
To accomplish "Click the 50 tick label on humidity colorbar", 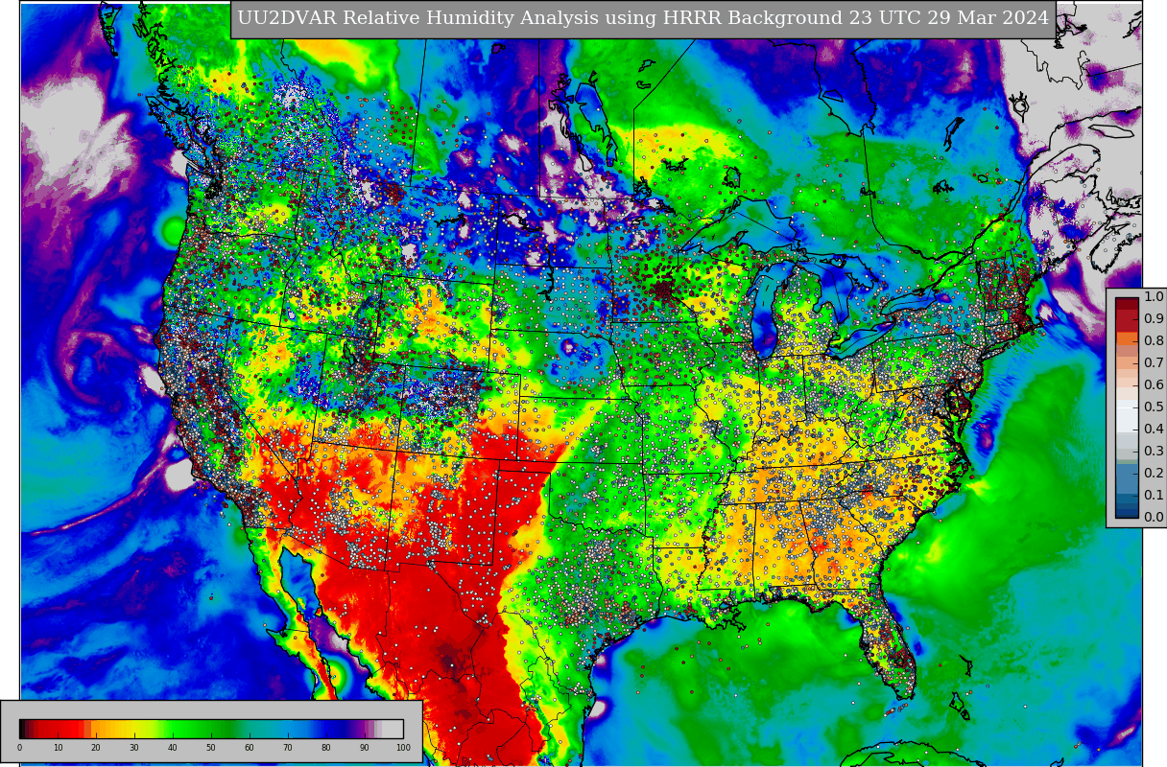I will coord(211,748).
